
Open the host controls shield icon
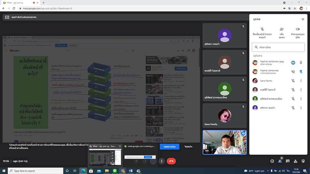(303, 161)
